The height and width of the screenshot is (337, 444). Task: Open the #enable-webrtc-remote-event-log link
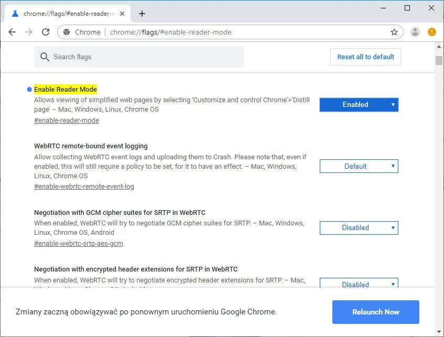point(84,186)
